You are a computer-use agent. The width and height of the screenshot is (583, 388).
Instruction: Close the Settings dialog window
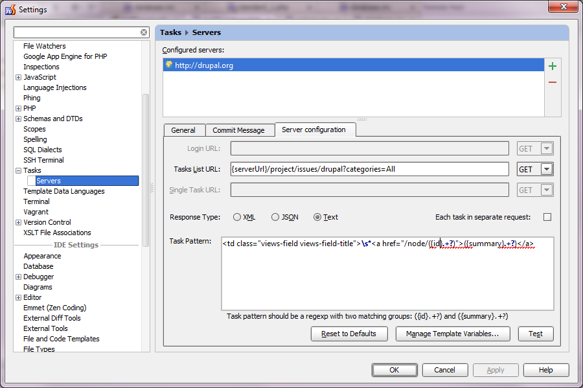coord(564,6)
